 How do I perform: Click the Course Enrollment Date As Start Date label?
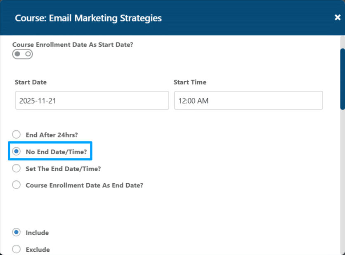coord(73,45)
